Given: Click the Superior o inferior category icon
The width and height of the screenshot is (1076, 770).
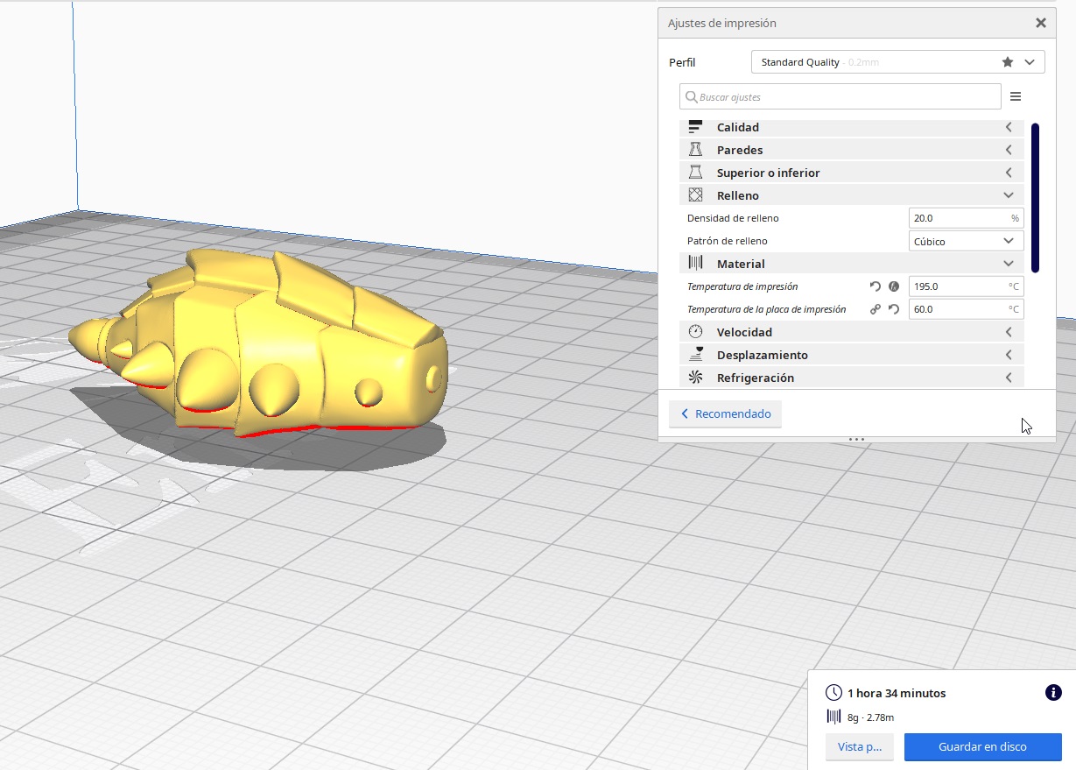Looking at the screenshot, I should pyautogui.click(x=695, y=173).
